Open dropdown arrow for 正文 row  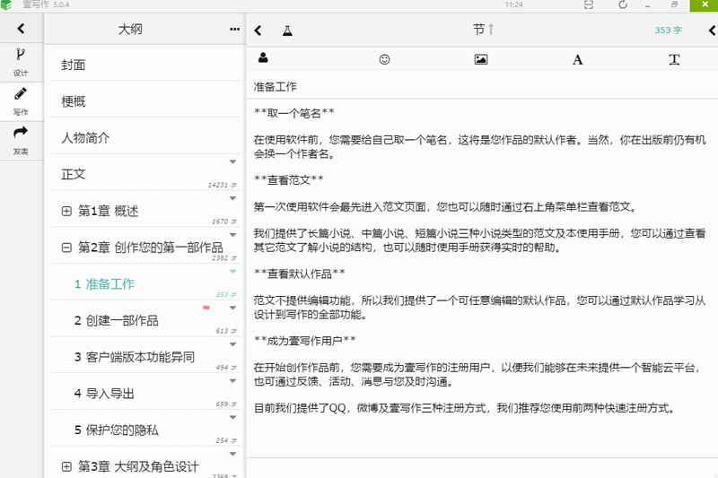point(232,162)
